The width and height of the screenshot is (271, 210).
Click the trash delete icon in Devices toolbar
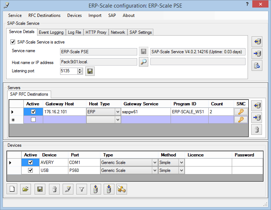coord(54,189)
